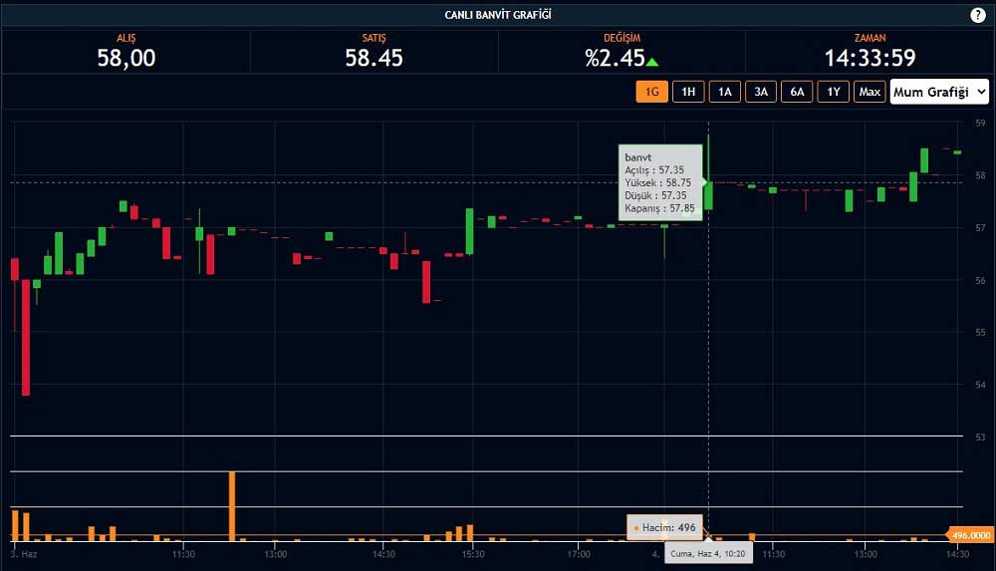Viewport: 996px width, 571px height.
Task: Click the 17:00 time axis label
Action: click(578, 554)
